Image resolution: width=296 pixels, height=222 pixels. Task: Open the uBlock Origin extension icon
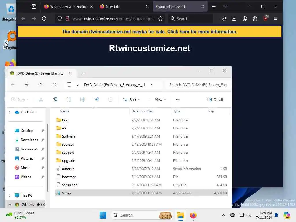[x=265, y=18]
